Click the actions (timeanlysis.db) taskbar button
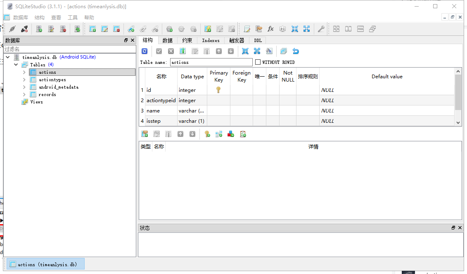 (x=45, y=264)
